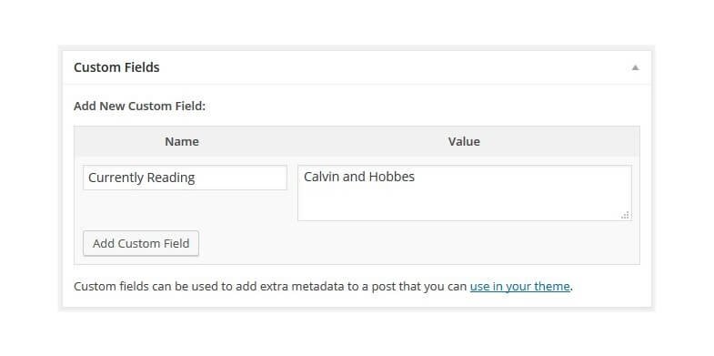Place cursor on the word 'Currently'
Image resolution: width=714 pixels, height=356 pixels.
point(120,178)
